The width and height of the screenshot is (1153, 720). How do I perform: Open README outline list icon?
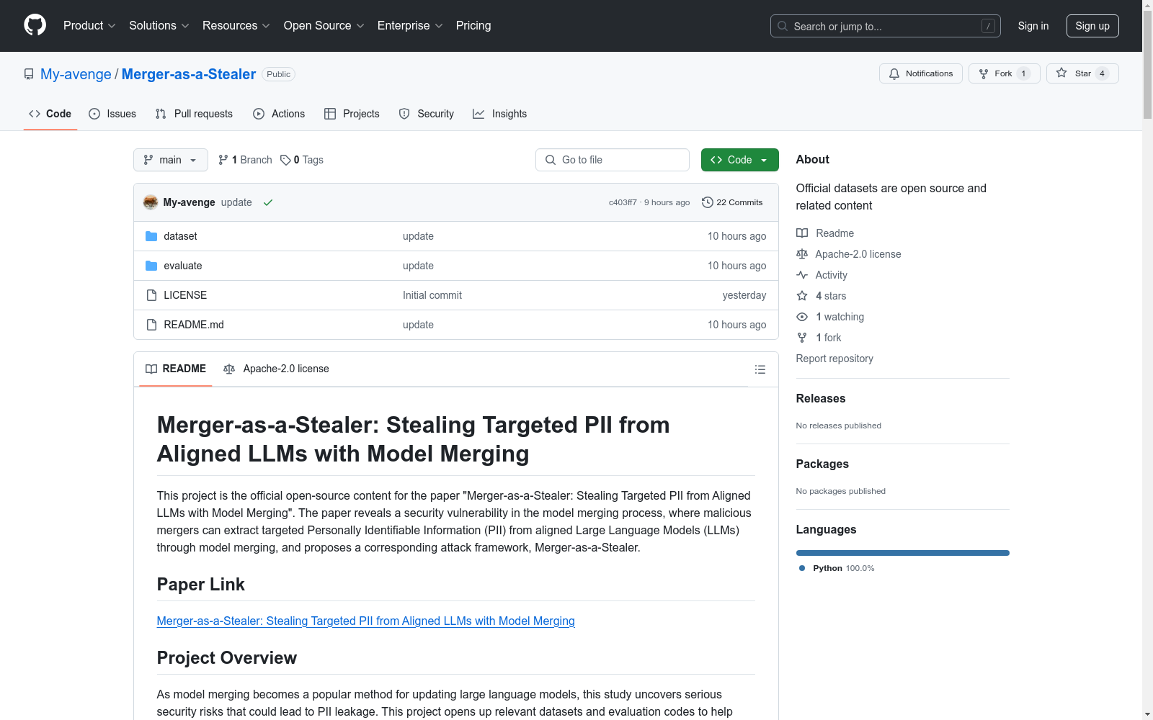760,369
